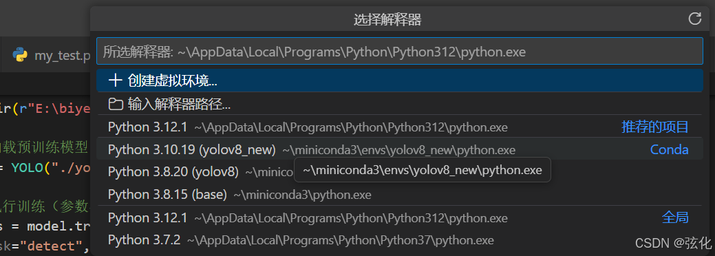Select Python 3.8.15 (base) interpreter
Screen dimensions: 715x256
tap(399, 194)
